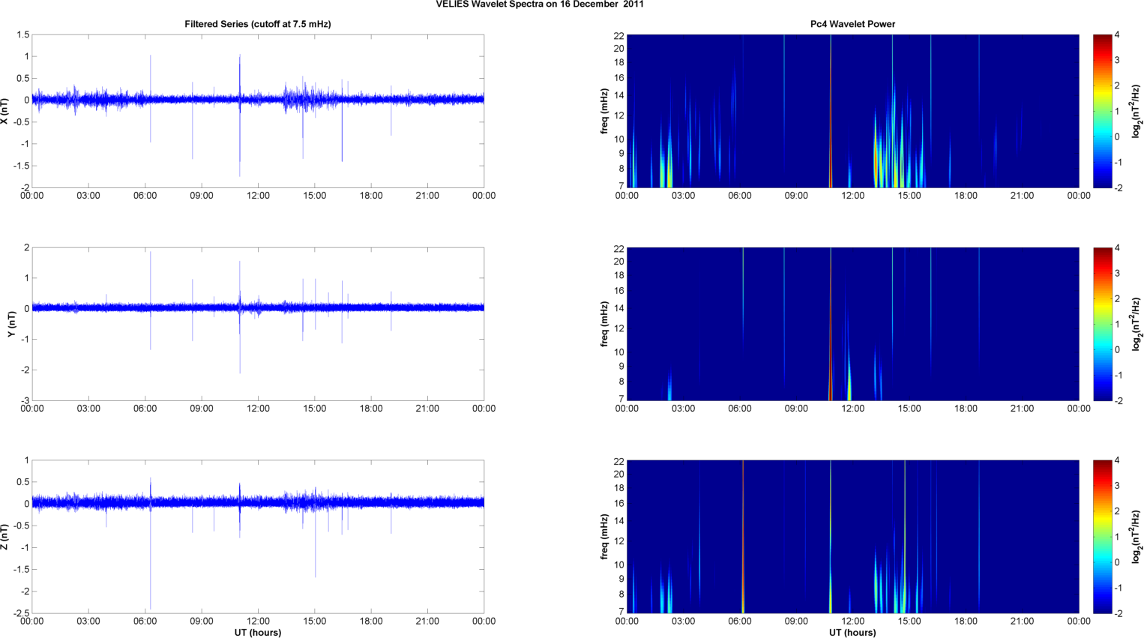Click UT (hours) label under Z series plot
This screenshot has height=638, width=1144.
(x=257, y=632)
